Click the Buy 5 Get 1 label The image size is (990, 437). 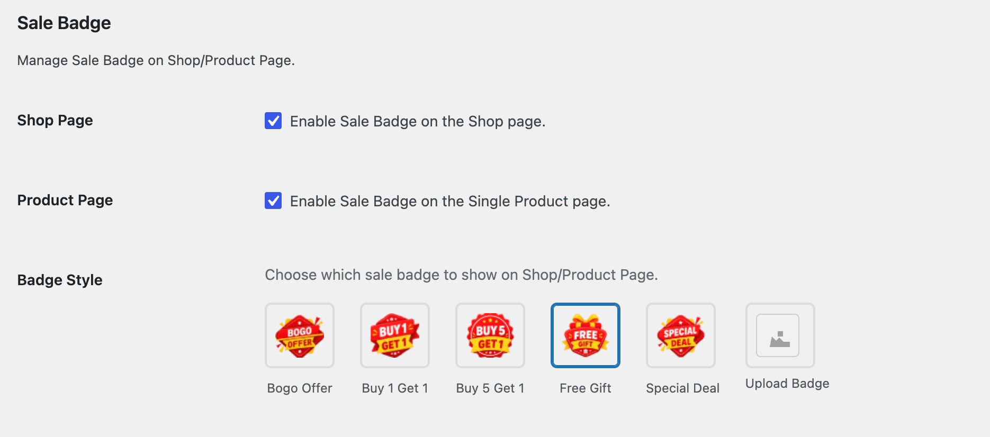pos(490,388)
